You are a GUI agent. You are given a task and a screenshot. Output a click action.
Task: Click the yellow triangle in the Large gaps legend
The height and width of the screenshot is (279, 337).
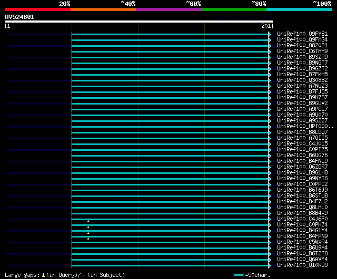coord(43,275)
